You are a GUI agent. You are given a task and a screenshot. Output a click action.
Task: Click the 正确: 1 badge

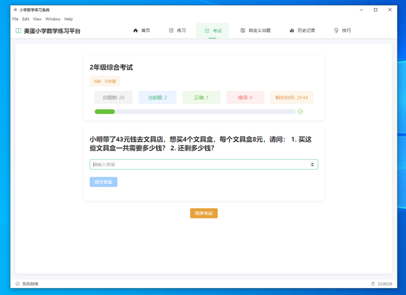[201, 98]
